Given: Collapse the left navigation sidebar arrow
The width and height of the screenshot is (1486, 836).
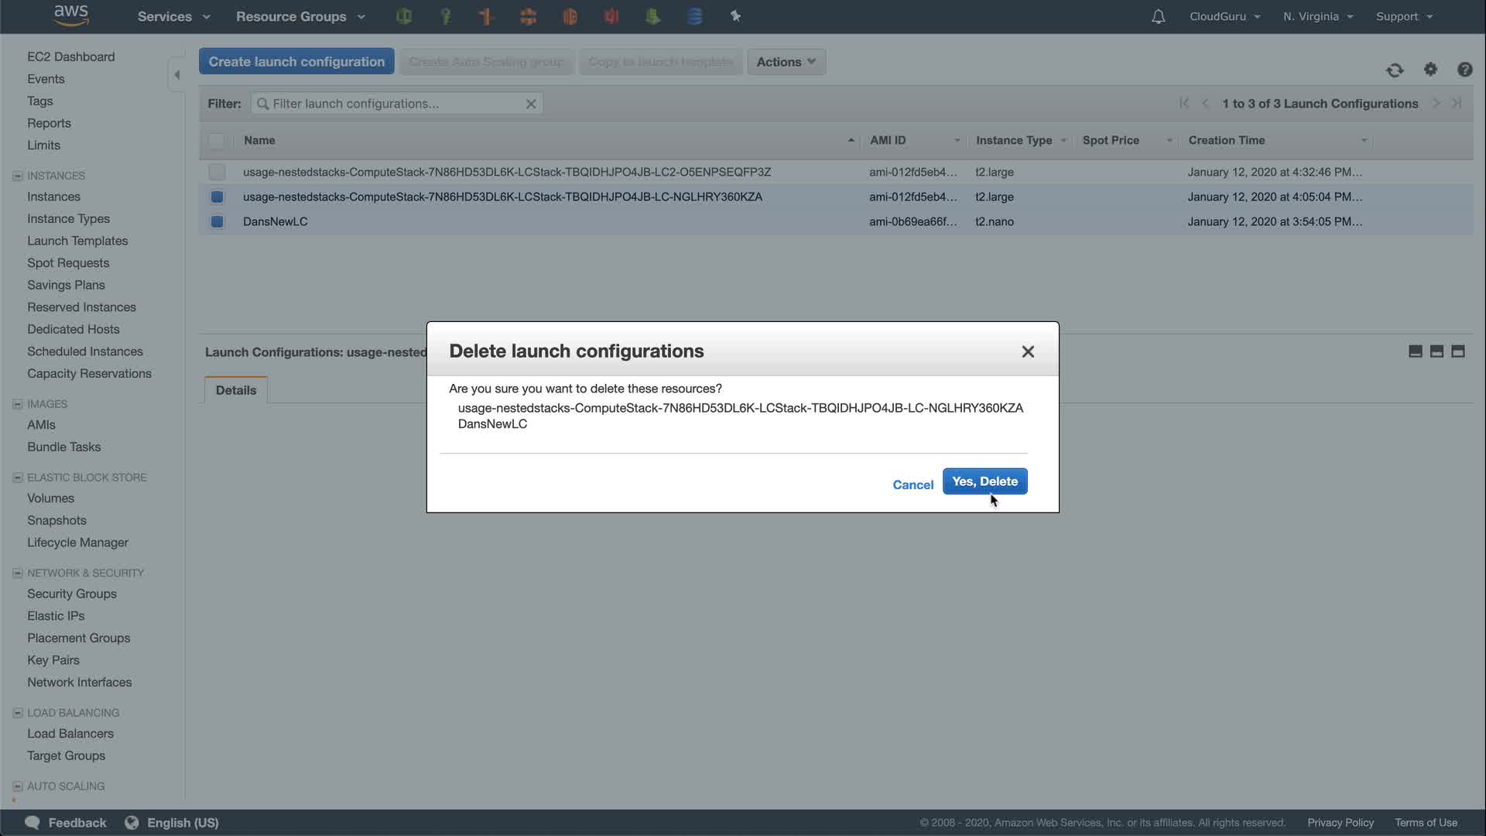Looking at the screenshot, I should point(177,75).
